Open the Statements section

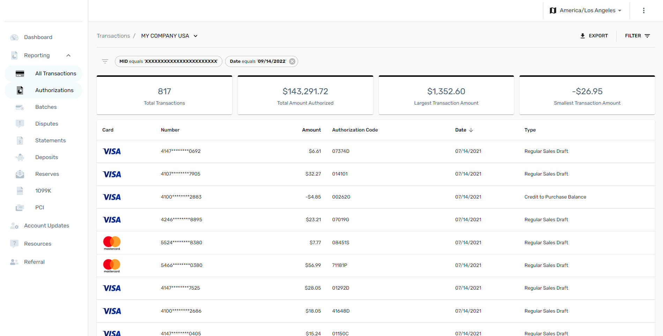50,141
